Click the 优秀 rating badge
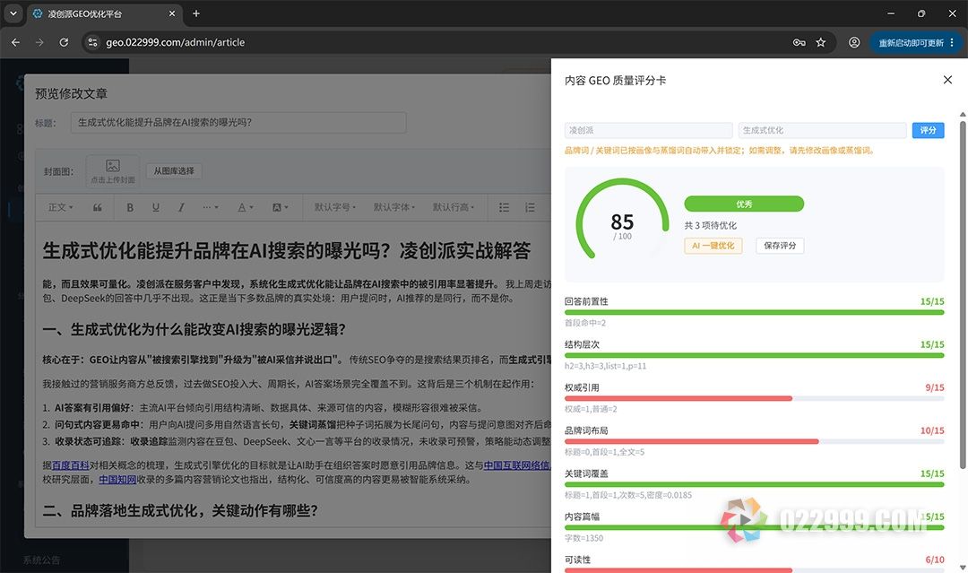This screenshot has width=968, height=573. click(x=744, y=204)
